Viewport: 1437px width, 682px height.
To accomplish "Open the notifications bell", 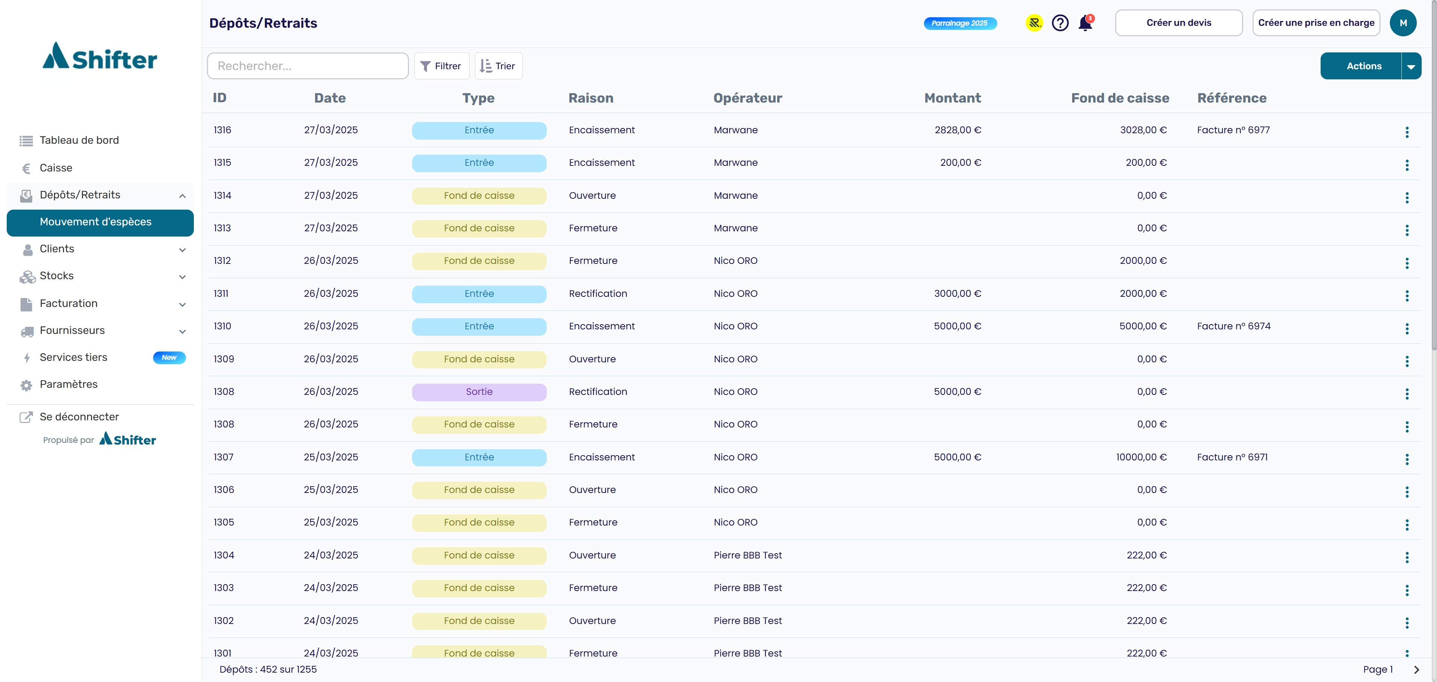I will 1085,23.
